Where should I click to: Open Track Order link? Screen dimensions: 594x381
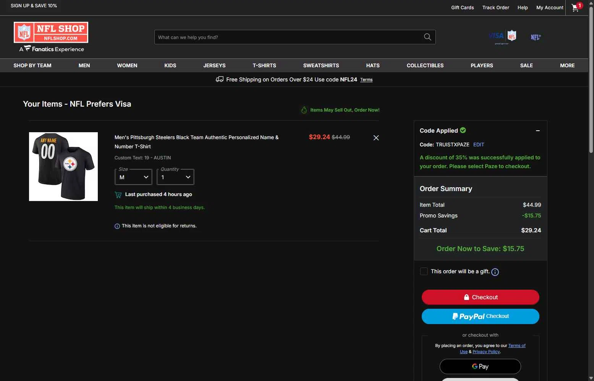click(x=496, y=8)
